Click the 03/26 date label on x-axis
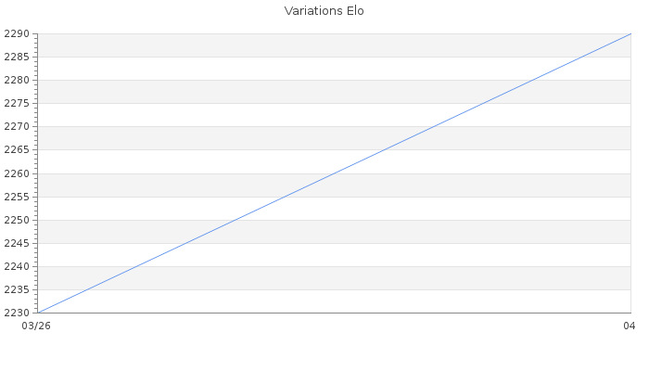Image resolution: width=649 pixels, height=371 pixels. point(36,326)
